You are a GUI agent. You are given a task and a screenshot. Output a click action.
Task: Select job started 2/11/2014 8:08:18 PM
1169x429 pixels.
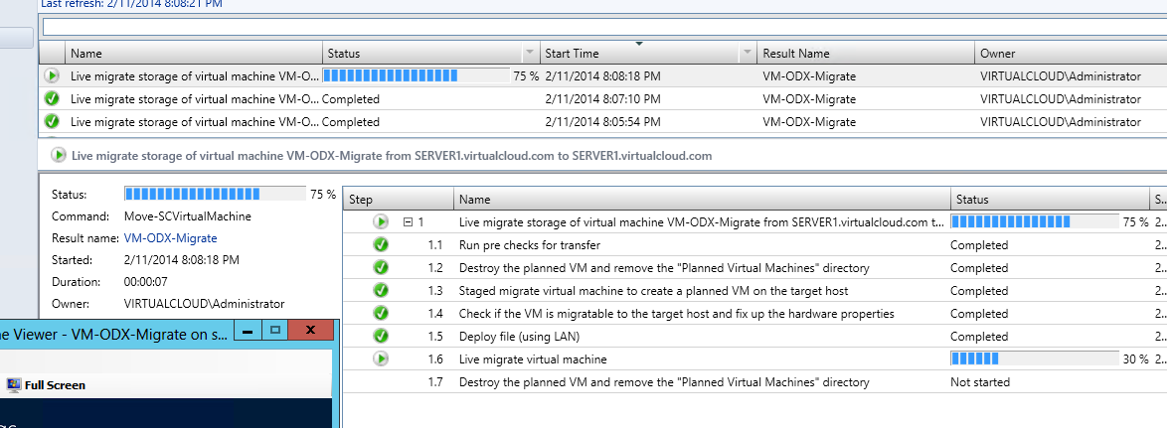tap(603, 75)
